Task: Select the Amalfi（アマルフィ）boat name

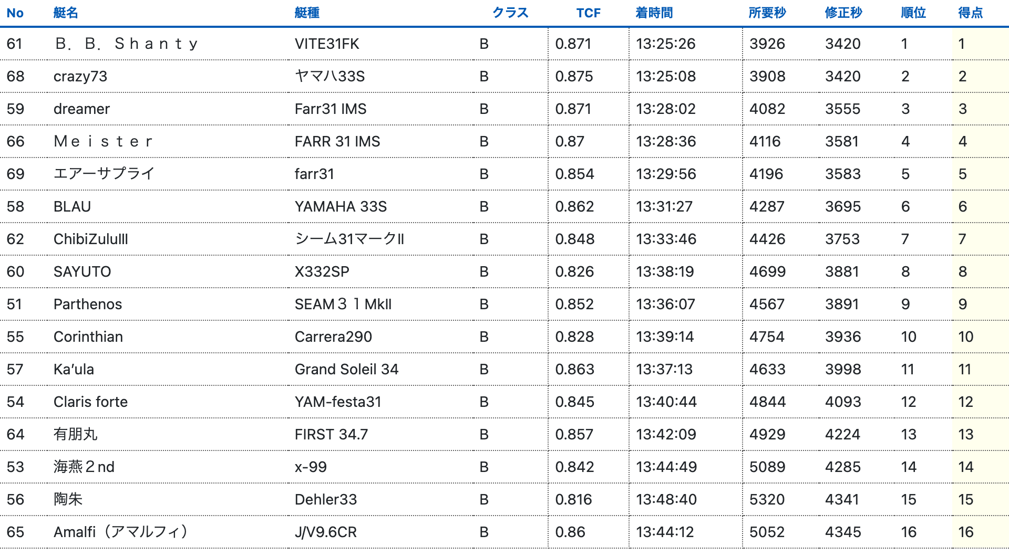Action: [121, 532]
